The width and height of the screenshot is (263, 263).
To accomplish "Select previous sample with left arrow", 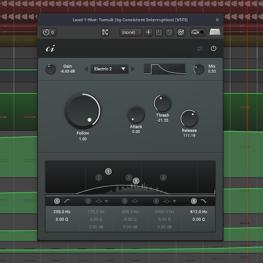I will [x=86, y=69].
